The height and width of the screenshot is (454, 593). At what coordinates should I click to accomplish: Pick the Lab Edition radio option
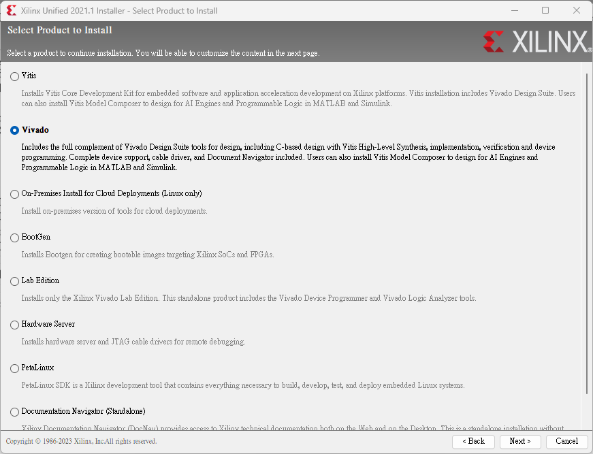(x=14, y=281)
